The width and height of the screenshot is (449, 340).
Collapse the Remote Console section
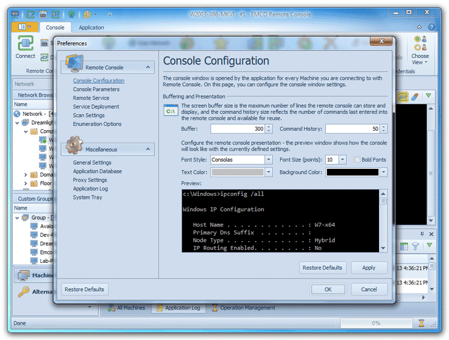click(x=148, y=67)
